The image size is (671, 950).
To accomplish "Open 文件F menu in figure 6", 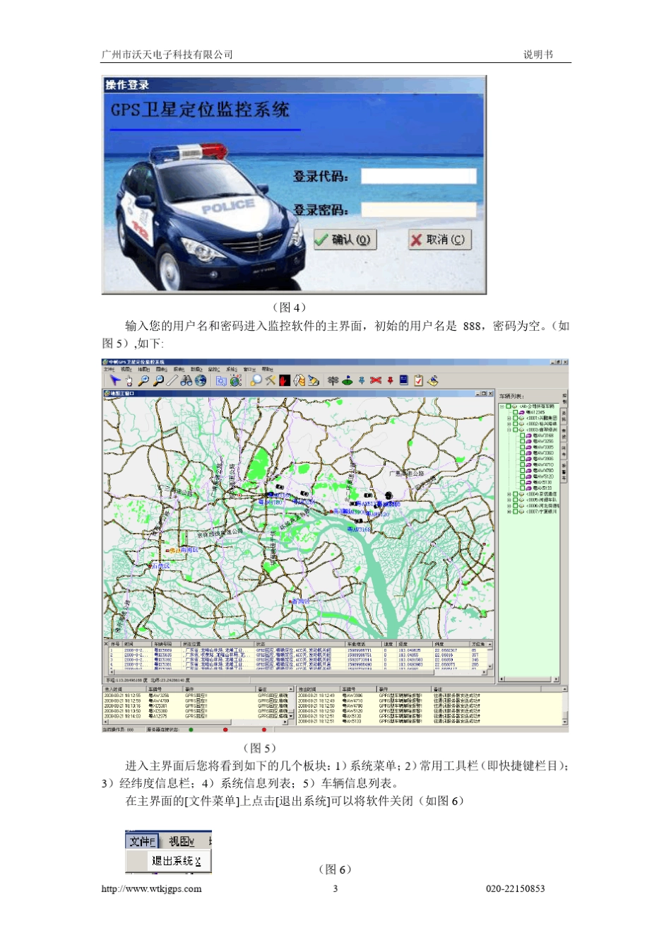I will 142,841.
